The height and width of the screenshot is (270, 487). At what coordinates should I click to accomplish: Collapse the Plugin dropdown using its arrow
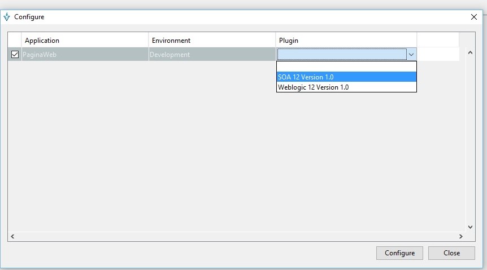(411, 55)
